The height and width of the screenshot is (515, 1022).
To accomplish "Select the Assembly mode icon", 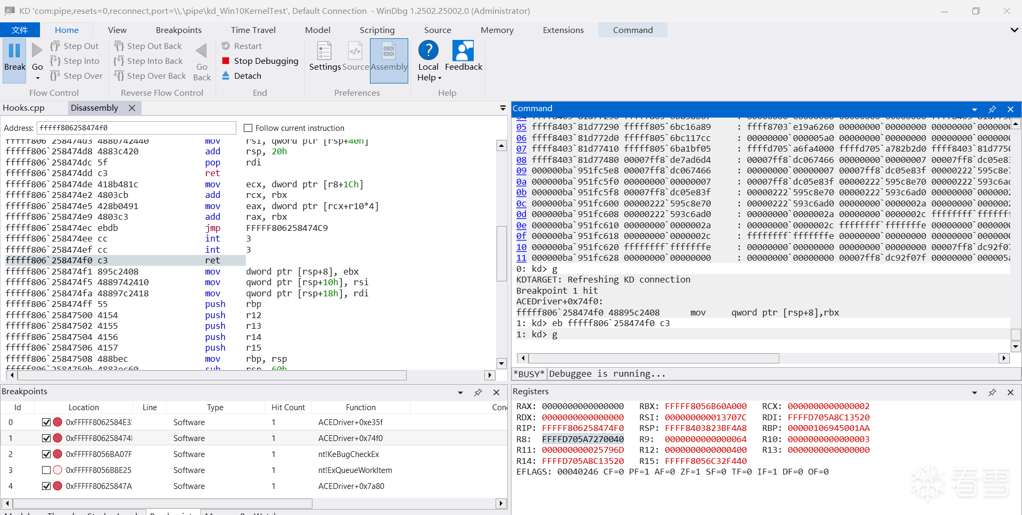I will point(389,52).
